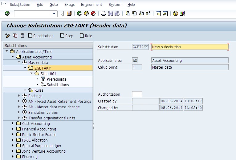Click the Delete trash can icon
Image resolution: width=236 pixels, height=160 pixels.
[22, 36]
